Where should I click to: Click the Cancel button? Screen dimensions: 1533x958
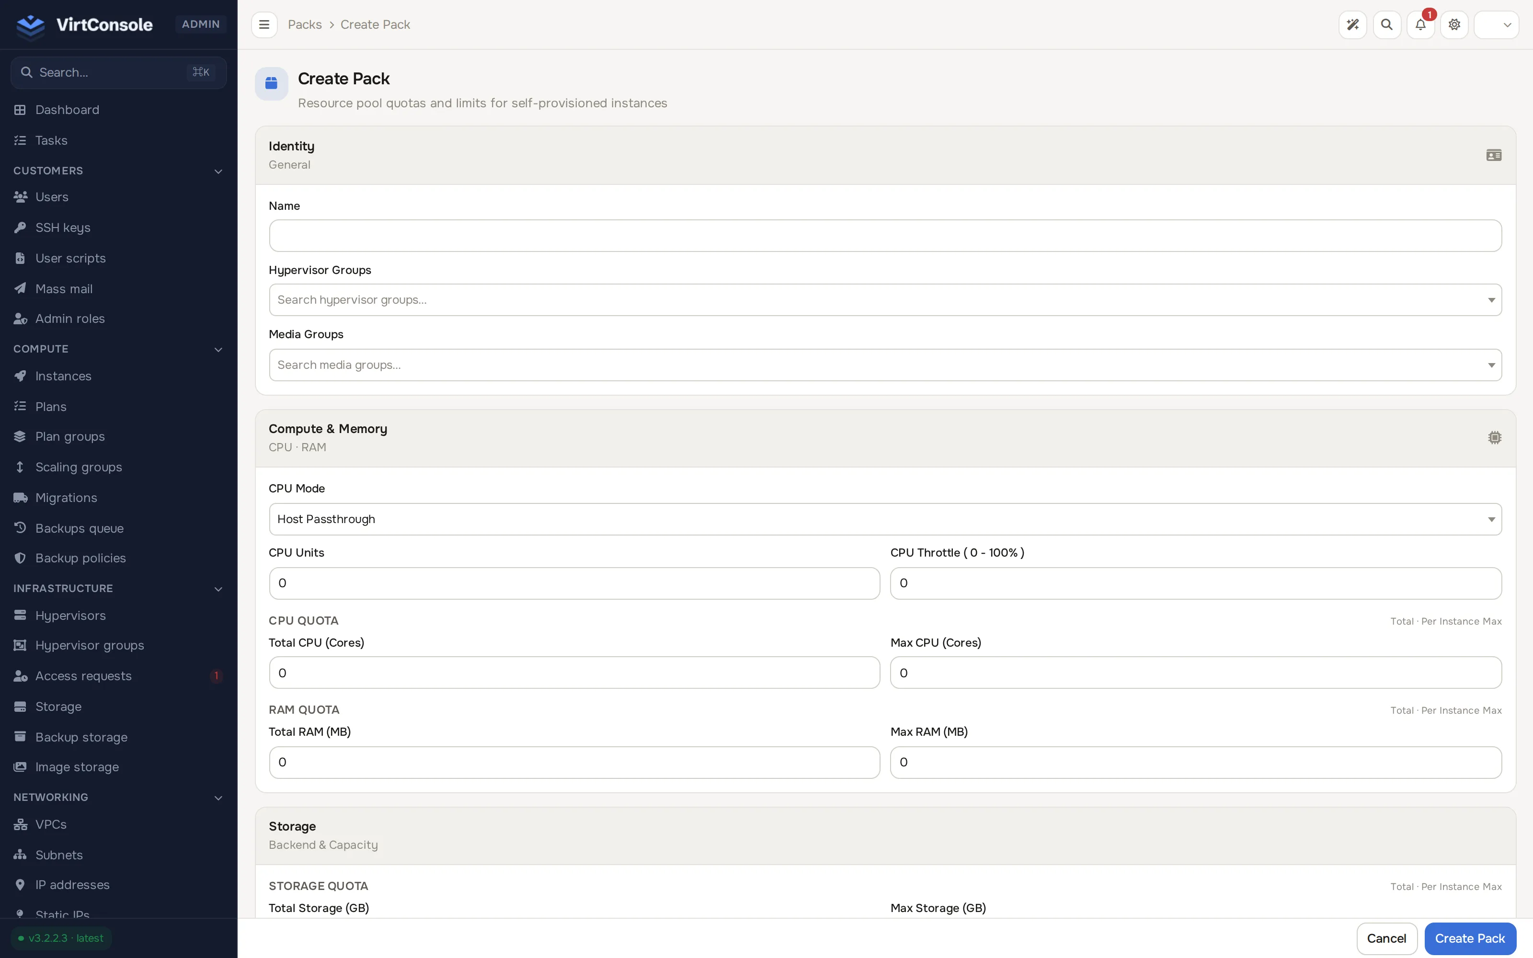coord(1387,938)
